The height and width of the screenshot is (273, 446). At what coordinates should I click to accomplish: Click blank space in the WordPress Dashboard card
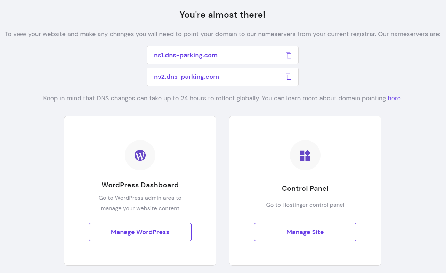[x=140, y=253]
